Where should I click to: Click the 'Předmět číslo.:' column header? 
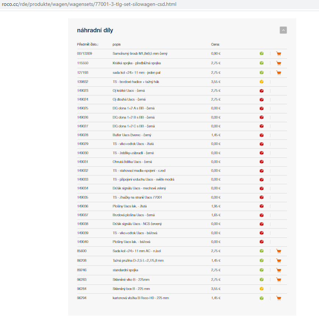pos(88,44)
